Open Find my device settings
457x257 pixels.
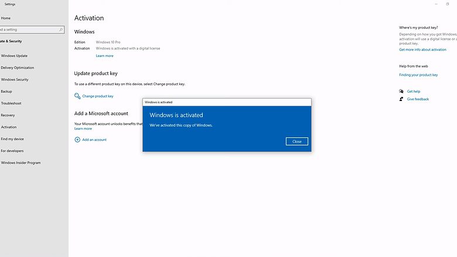pyautogui.click(x=12, y=139)
